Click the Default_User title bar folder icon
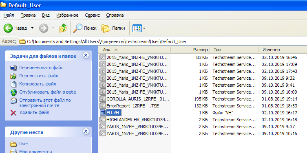307x153 pixels. pyautogui.click(x=4, y=5)
